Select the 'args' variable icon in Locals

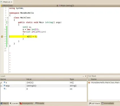(4, 86)
